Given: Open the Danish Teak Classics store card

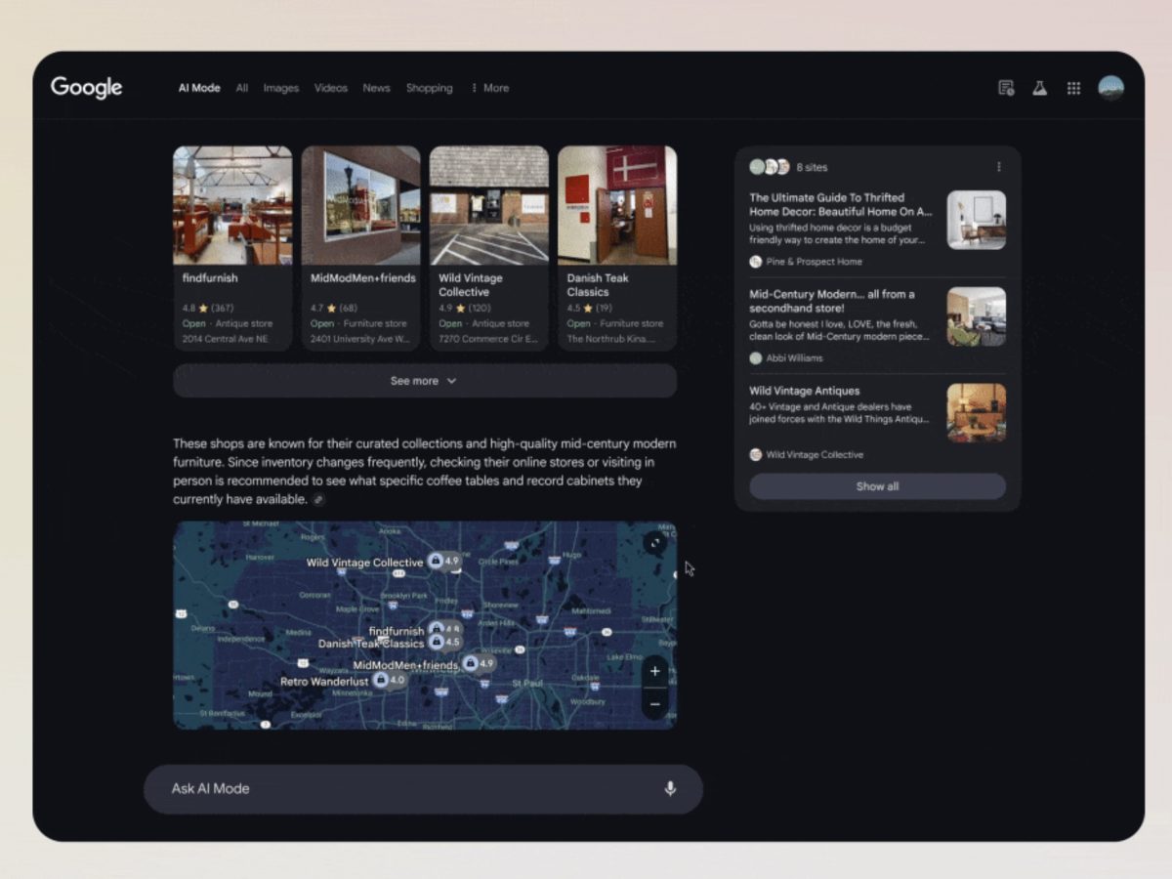Looking at the screenshot, I should click(x=617, y=248).
